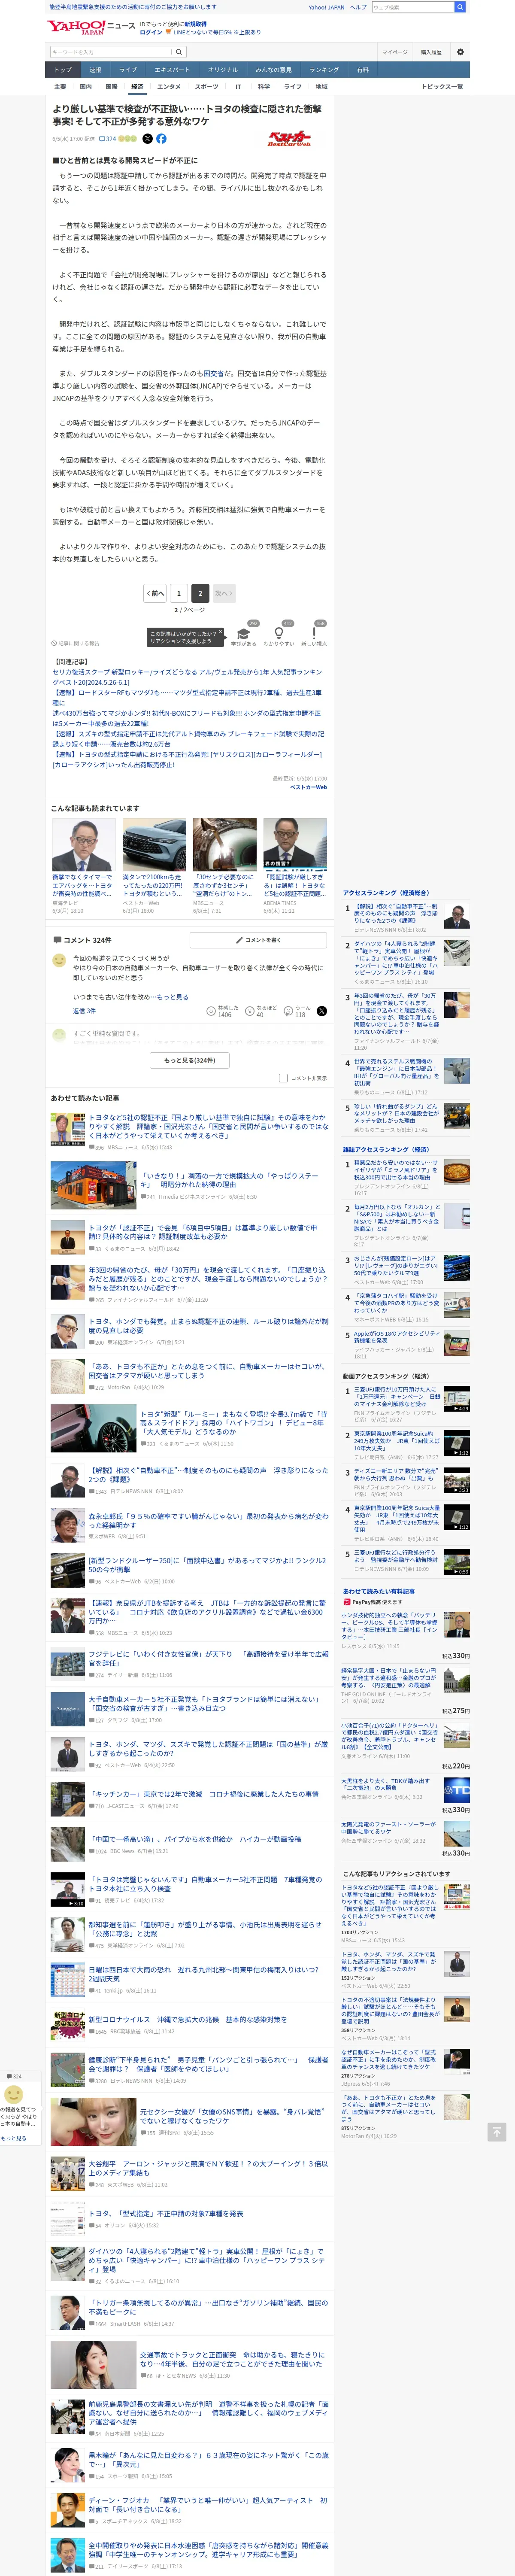Focus the ウェブ検索 input field
Viewport: 515px width, 2576px height.
coord(412,7)
